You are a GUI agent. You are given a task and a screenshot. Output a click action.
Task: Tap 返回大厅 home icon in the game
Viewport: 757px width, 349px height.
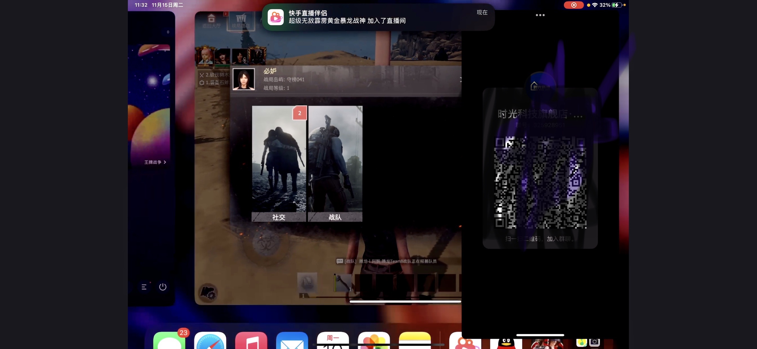coord(211,21)
